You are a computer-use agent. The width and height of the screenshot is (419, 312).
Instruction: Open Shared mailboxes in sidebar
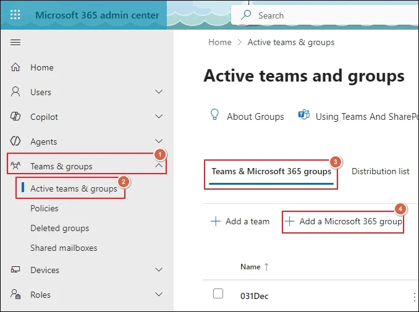pos(64,248)
